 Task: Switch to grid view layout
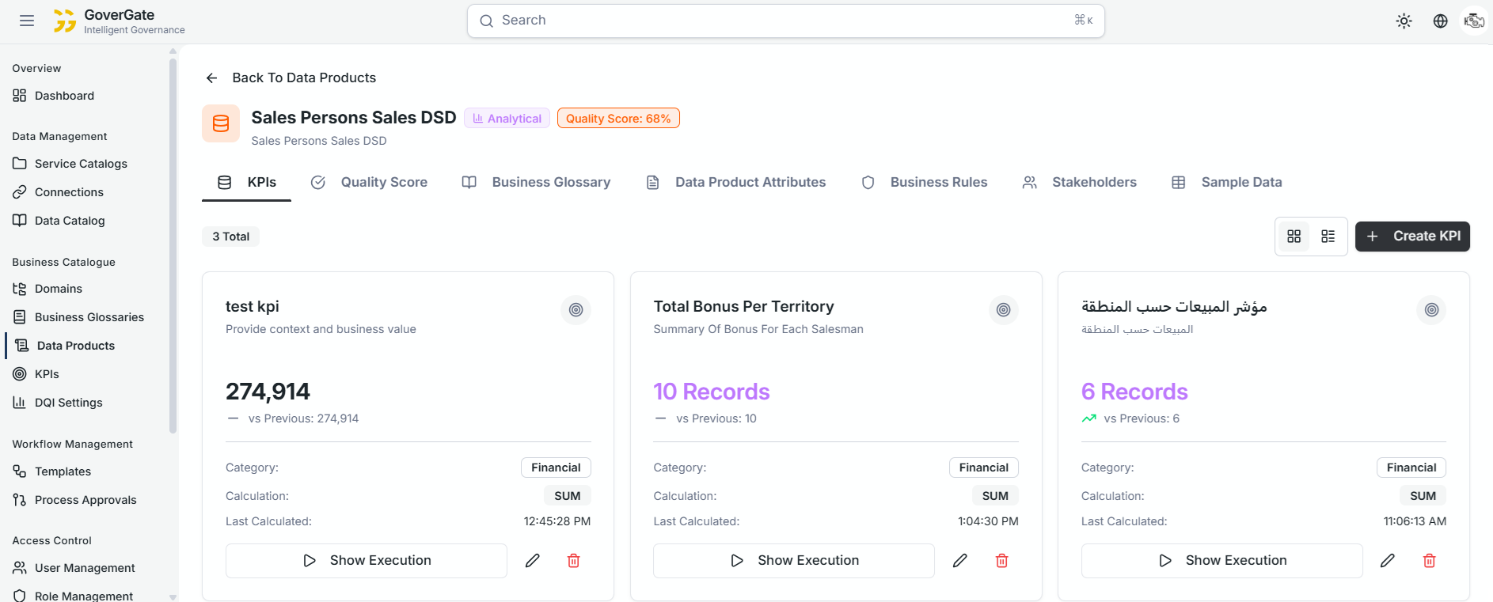(1294, 237)
